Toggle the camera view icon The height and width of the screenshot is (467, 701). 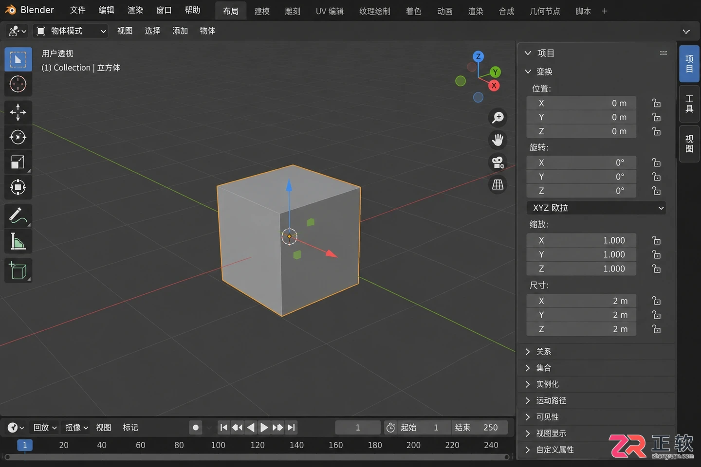(498, 162)
